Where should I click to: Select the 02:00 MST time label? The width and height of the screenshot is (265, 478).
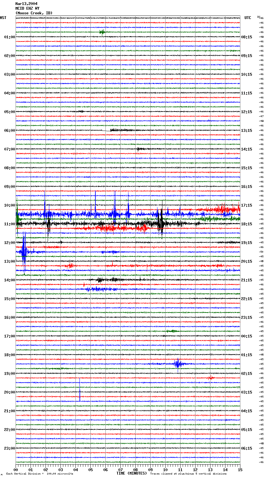(10, 56)
